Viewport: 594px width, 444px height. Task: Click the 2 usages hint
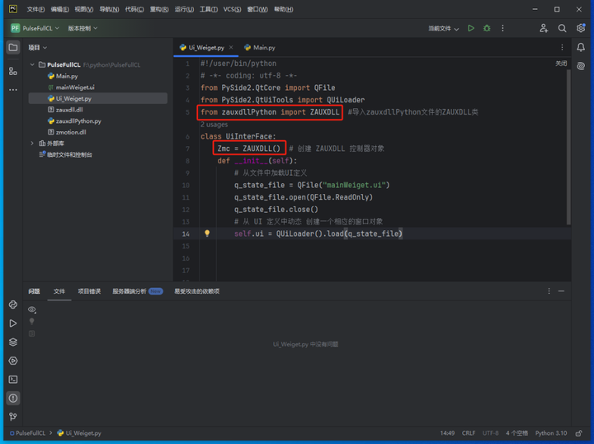pyautogui.click(x=214, y=125)
